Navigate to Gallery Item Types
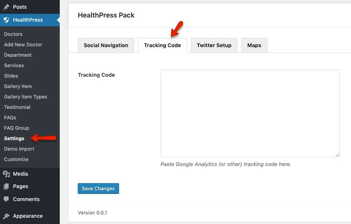 pyautogui.click(x=25, y=97)
